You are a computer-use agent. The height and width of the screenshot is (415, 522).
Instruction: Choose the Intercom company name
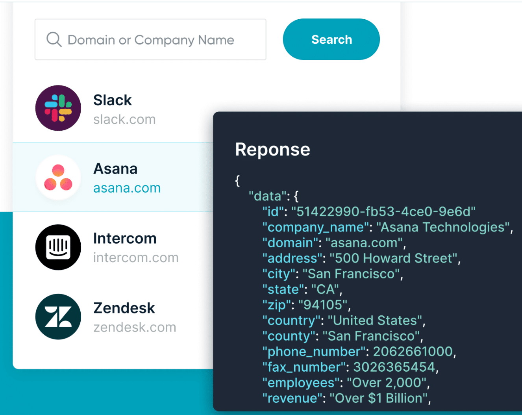(x=125, y=239)
